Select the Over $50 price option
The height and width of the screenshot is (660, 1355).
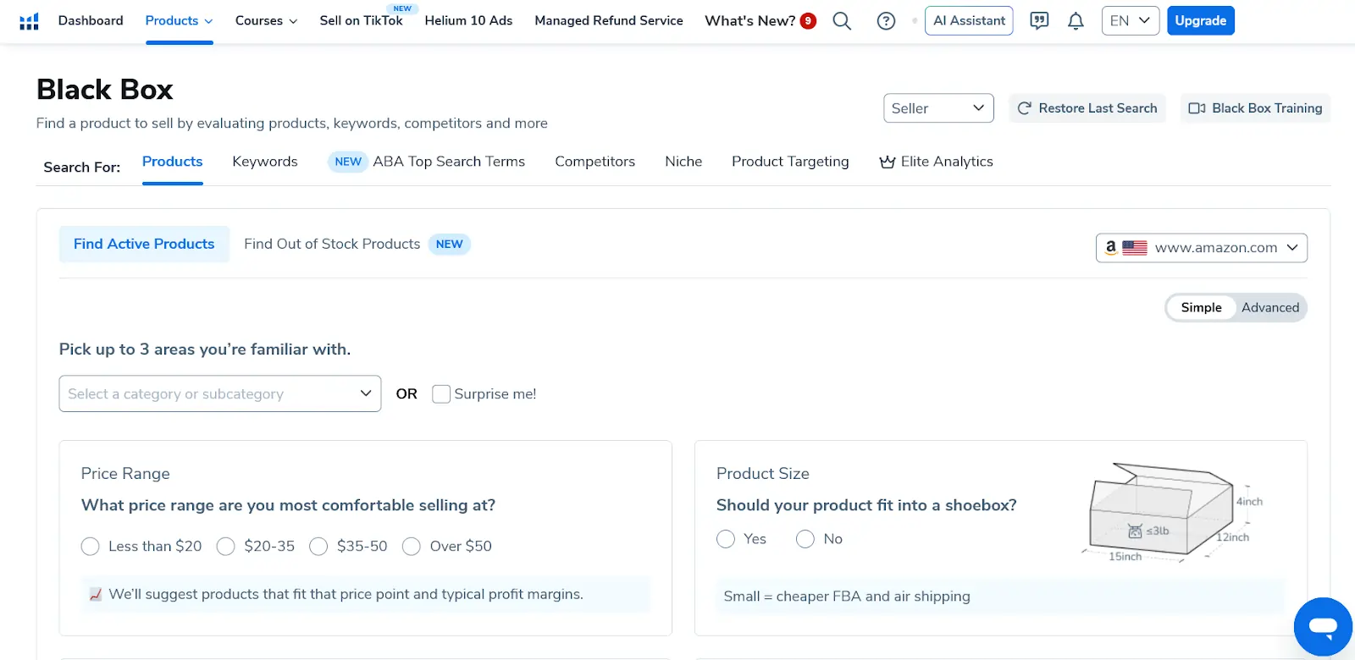point(412,547)
